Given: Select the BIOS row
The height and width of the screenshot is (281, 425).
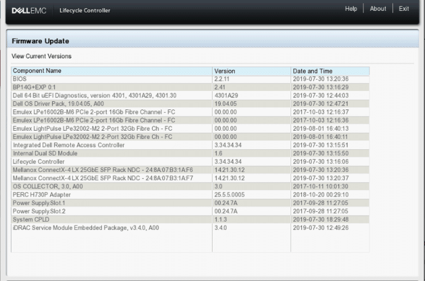Looking at the screenshot, I should [190, 79].
